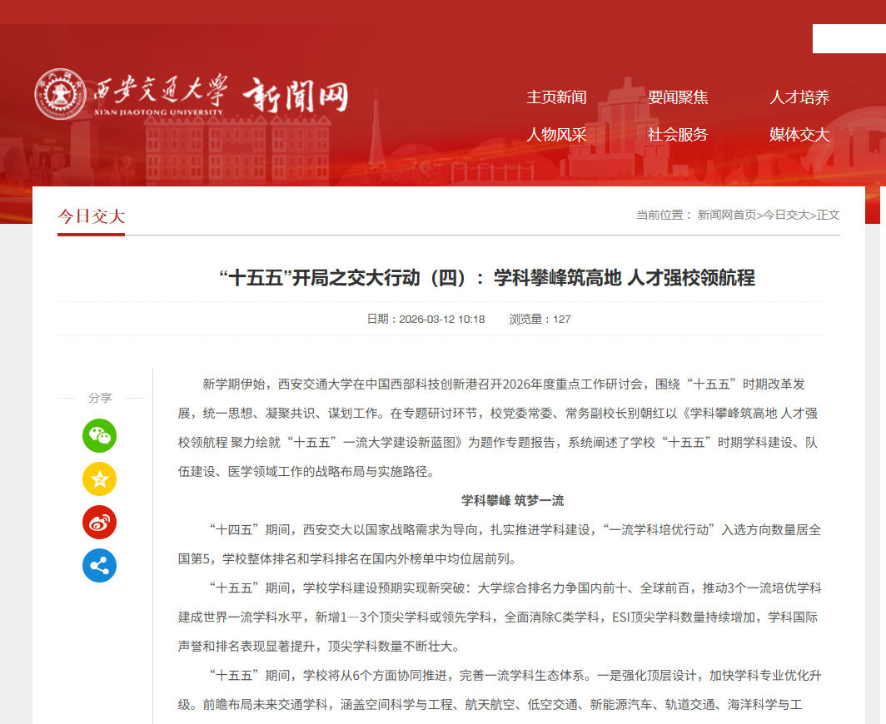Click the article headline “十五五”开局之交大行动
This screenshot has width=886, height=724.
tap(487, 278)
